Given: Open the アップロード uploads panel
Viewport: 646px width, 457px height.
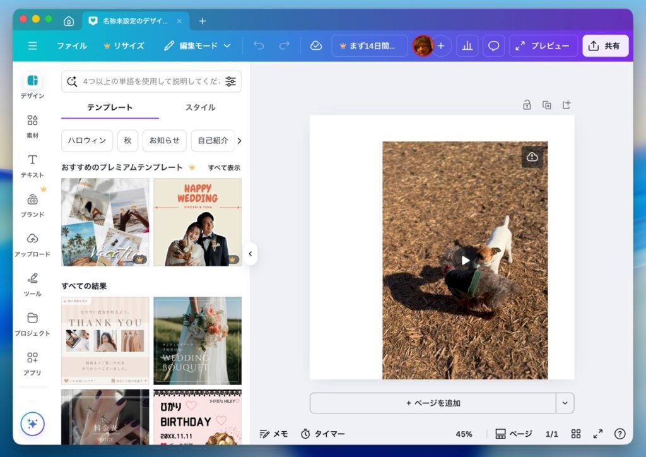Looking at the screenshot, I should coord(32,244).
